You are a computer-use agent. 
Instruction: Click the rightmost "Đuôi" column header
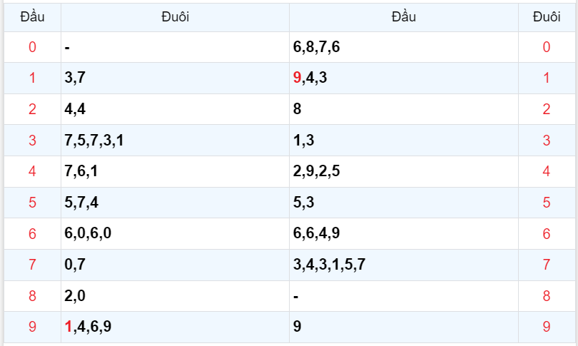(547, 17)
